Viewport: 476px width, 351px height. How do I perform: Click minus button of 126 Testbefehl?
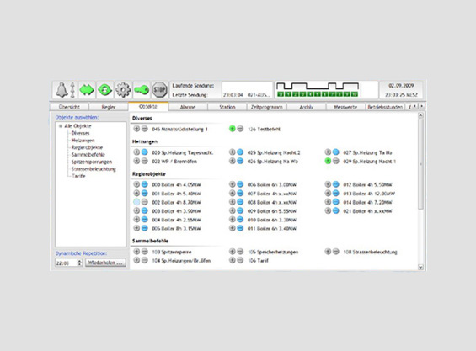(240, 129)
